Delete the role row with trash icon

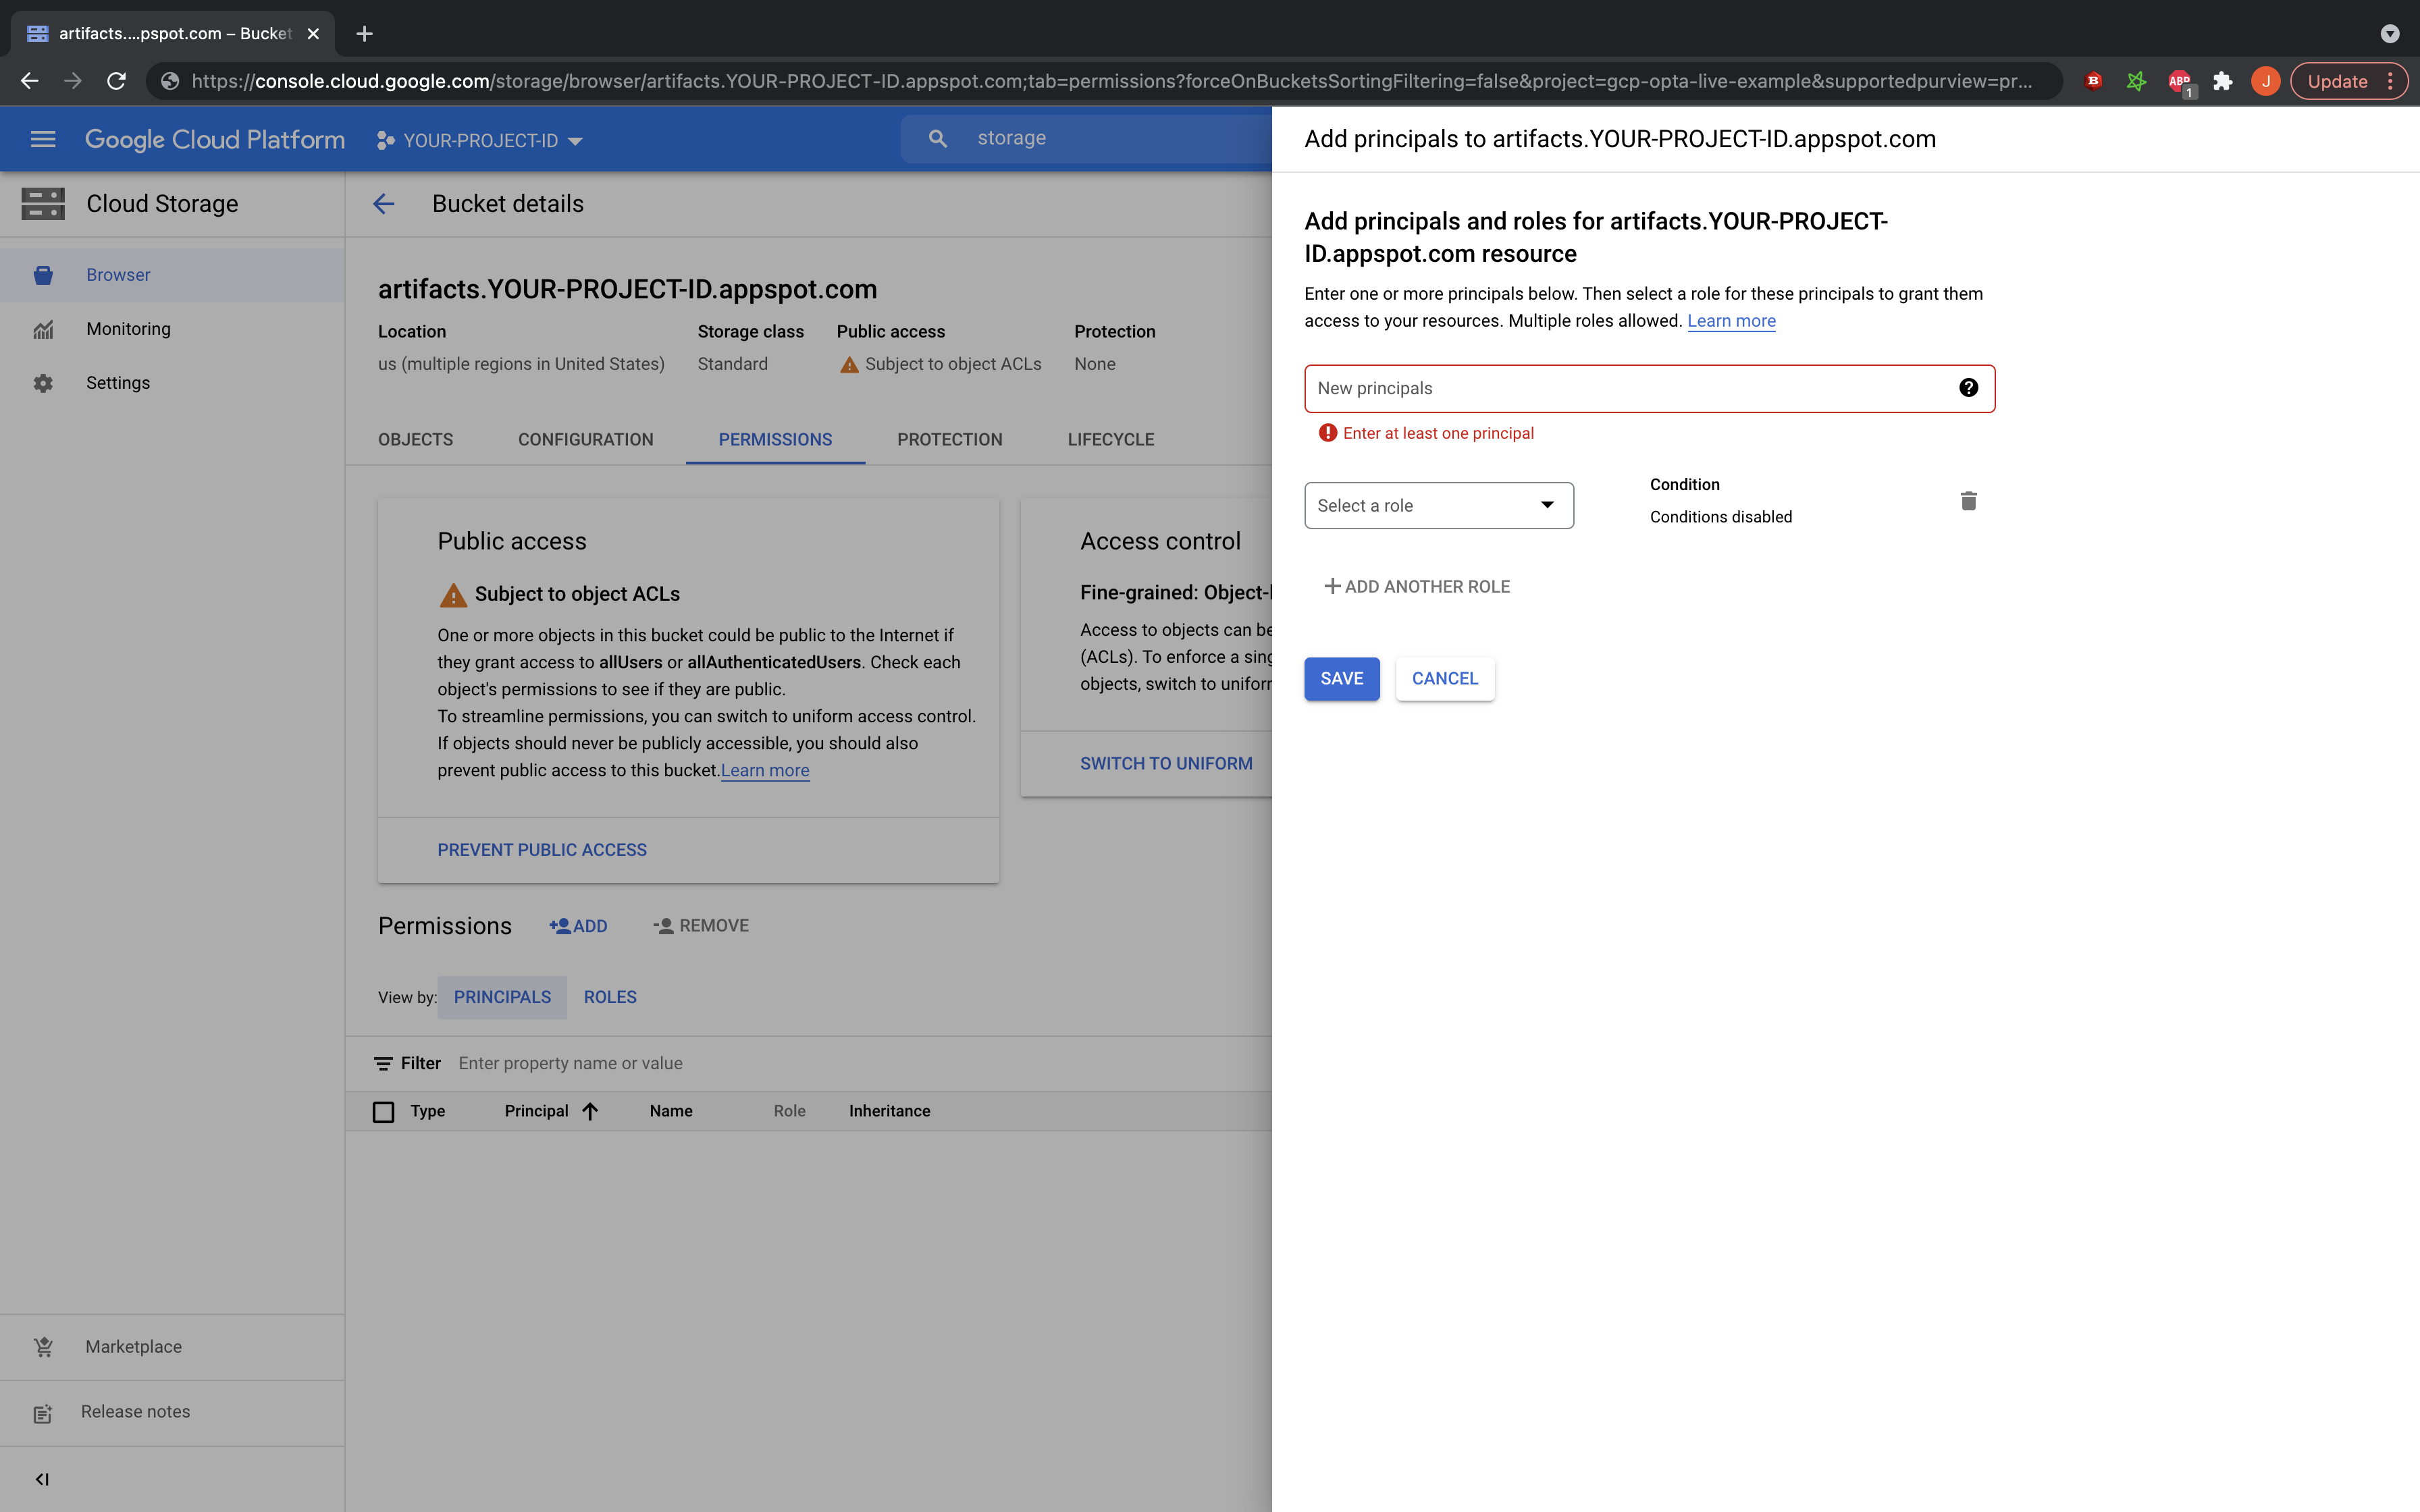click(1968, 501)
